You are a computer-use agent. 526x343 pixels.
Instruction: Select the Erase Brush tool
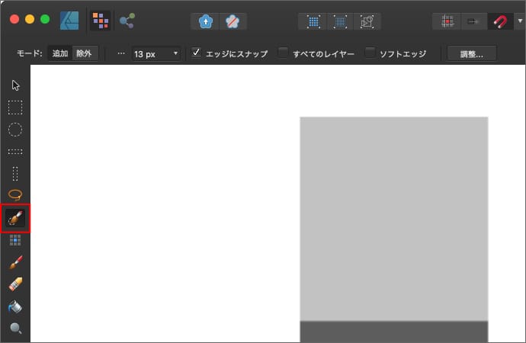click(15, 285)
